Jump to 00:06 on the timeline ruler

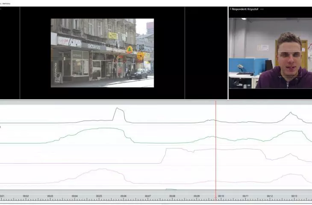[124, 196]
